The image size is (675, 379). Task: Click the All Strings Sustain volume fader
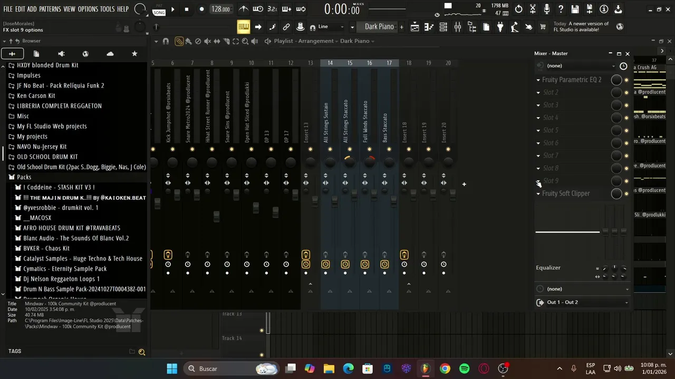pos(334,202)
